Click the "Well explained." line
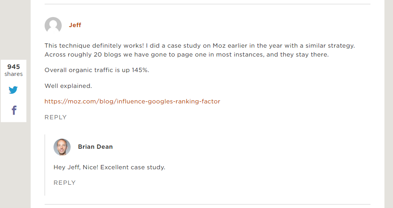Viewport: 393px width, 208px height. 68,86
